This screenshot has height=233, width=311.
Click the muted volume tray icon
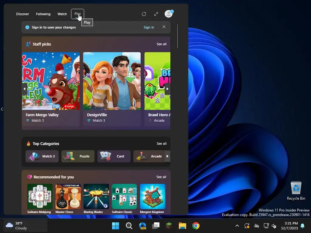pos(274,226)
